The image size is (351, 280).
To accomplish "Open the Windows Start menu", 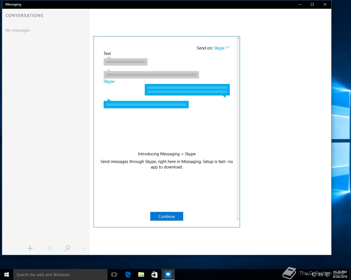I will pos(7,275).
